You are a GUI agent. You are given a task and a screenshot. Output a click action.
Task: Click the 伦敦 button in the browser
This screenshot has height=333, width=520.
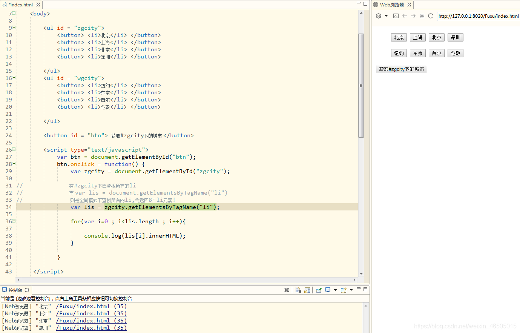coord(456,53)
